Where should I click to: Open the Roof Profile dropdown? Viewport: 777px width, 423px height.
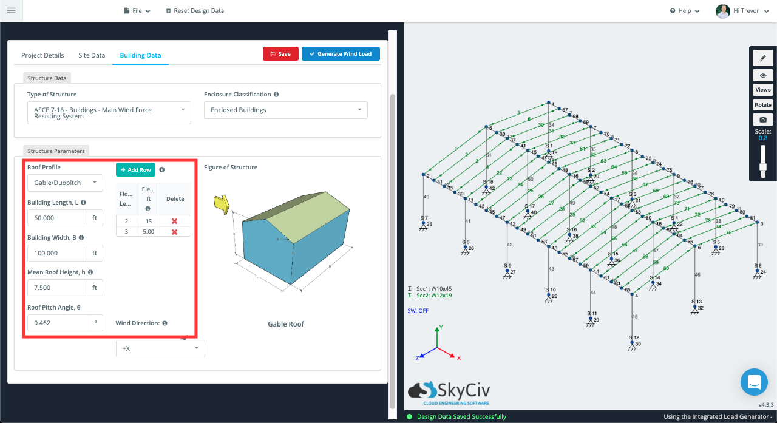click(65, 183)
